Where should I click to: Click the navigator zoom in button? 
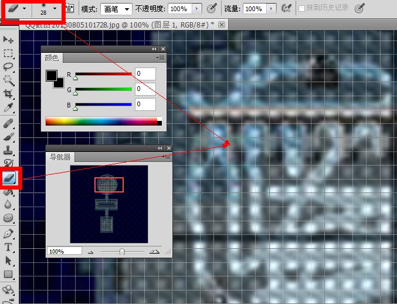154,252
